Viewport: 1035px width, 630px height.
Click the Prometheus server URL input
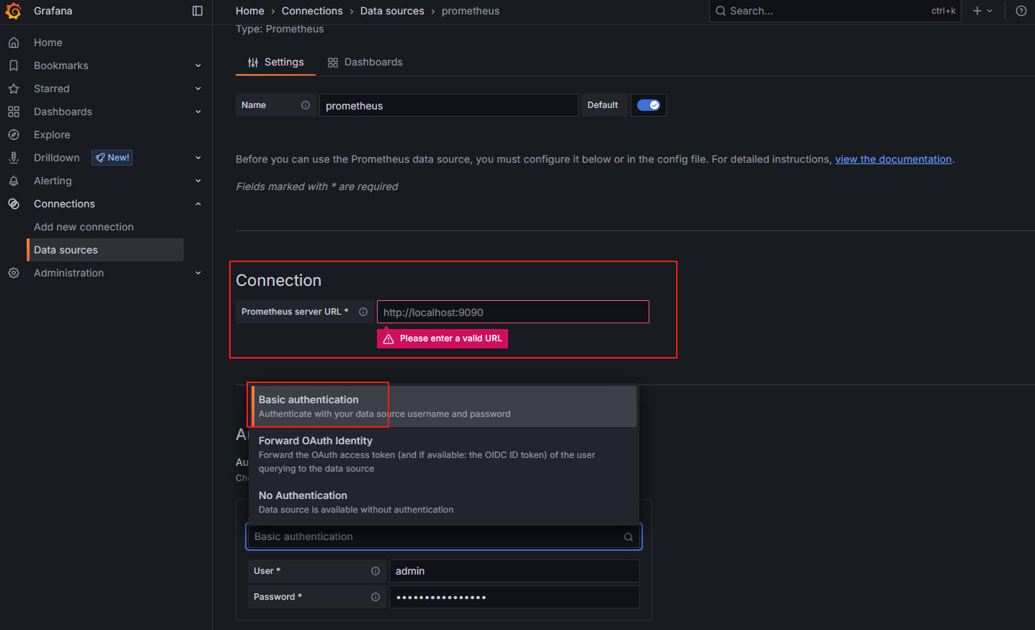pos(512,312)
